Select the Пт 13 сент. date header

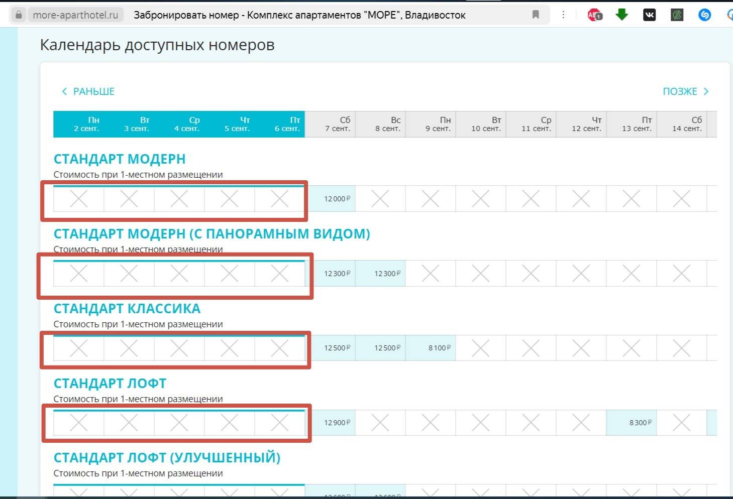[x=632, y=124]
